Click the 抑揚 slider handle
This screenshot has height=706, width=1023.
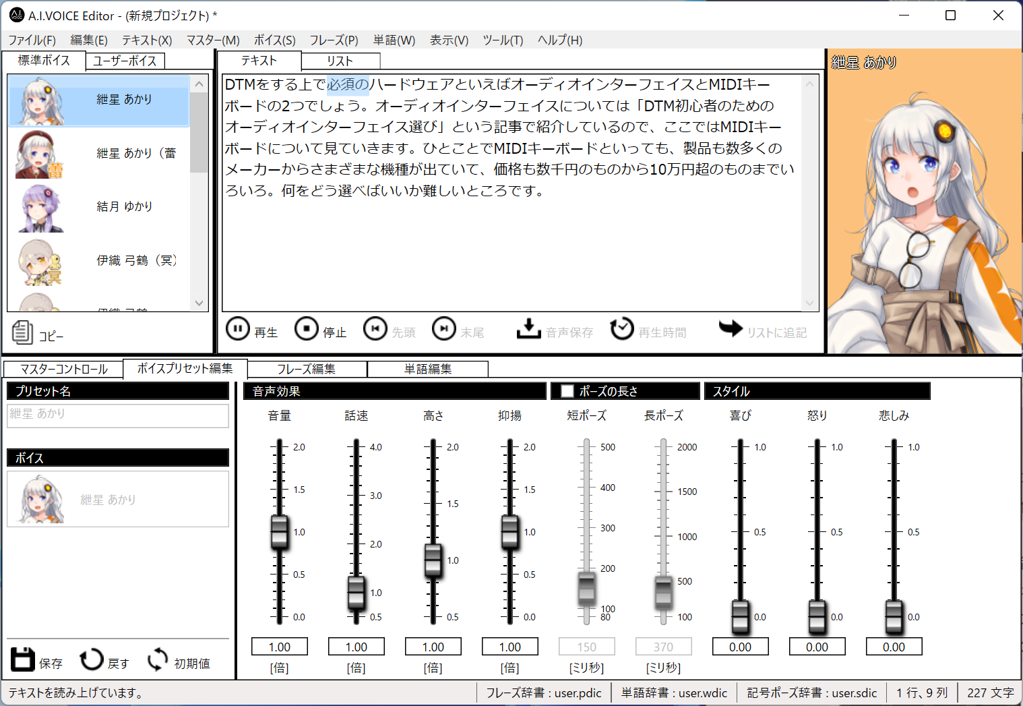click(510, 532)
